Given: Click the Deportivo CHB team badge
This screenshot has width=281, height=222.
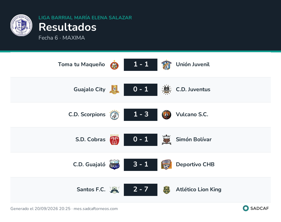Looking at the screenshot, I should pyautogui.click(x=167, y=165).
